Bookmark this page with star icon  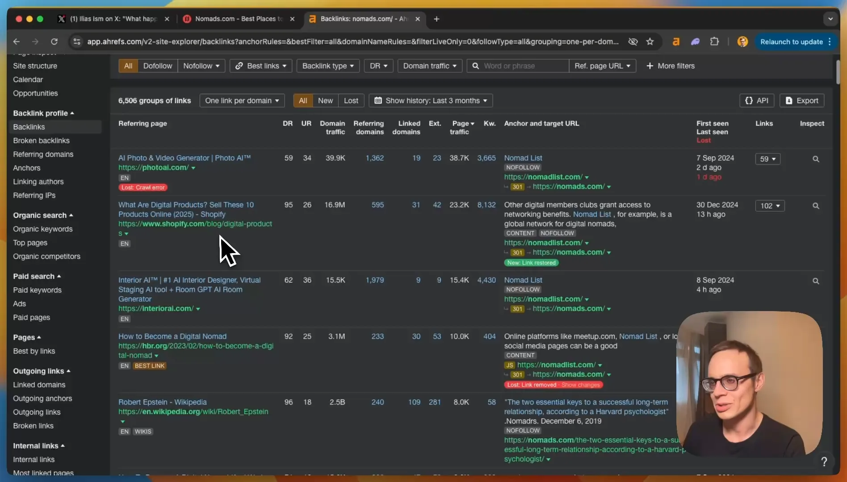coord(650,42)
